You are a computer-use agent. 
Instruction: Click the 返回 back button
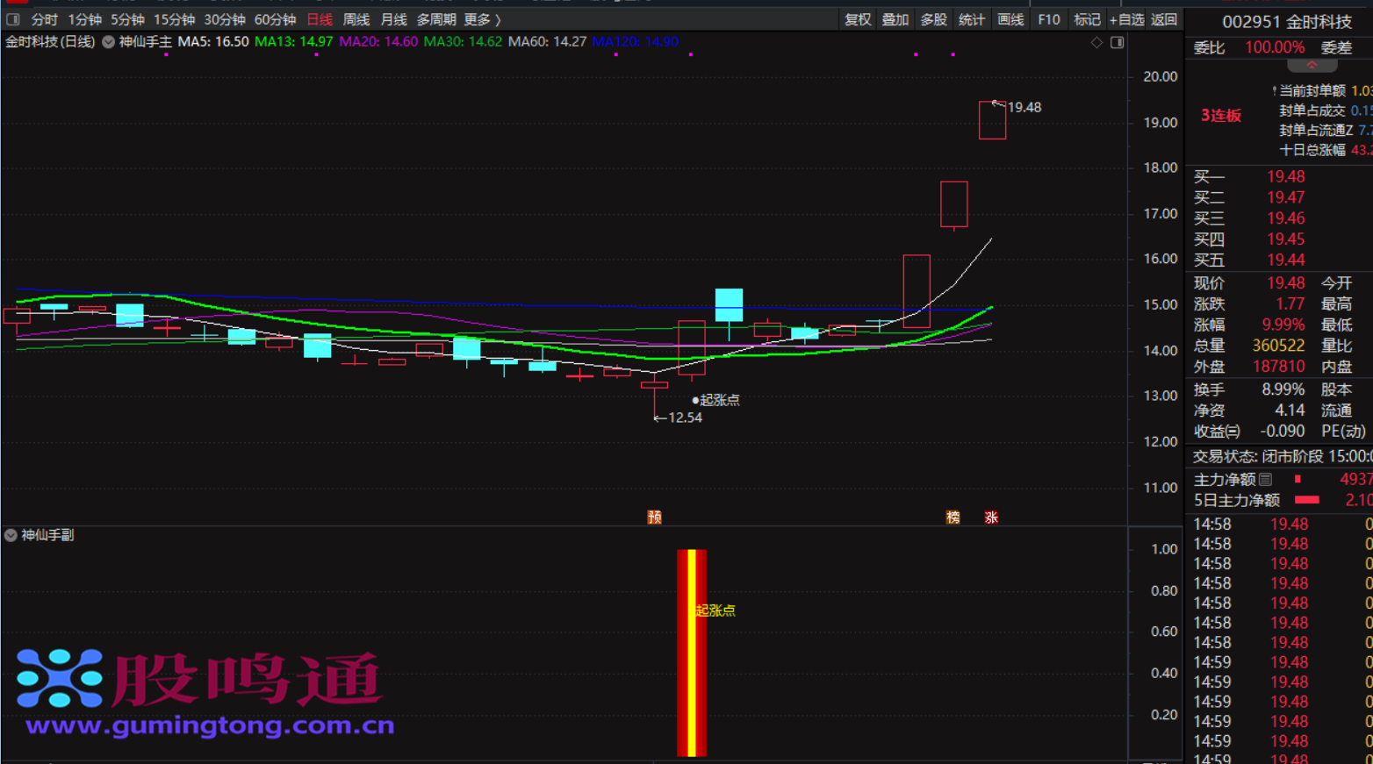pyautogui.click(x=1164, y=19)
